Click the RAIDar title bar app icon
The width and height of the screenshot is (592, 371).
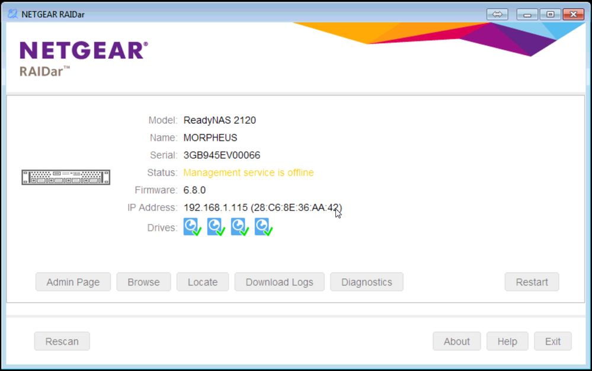coord(12,14)
